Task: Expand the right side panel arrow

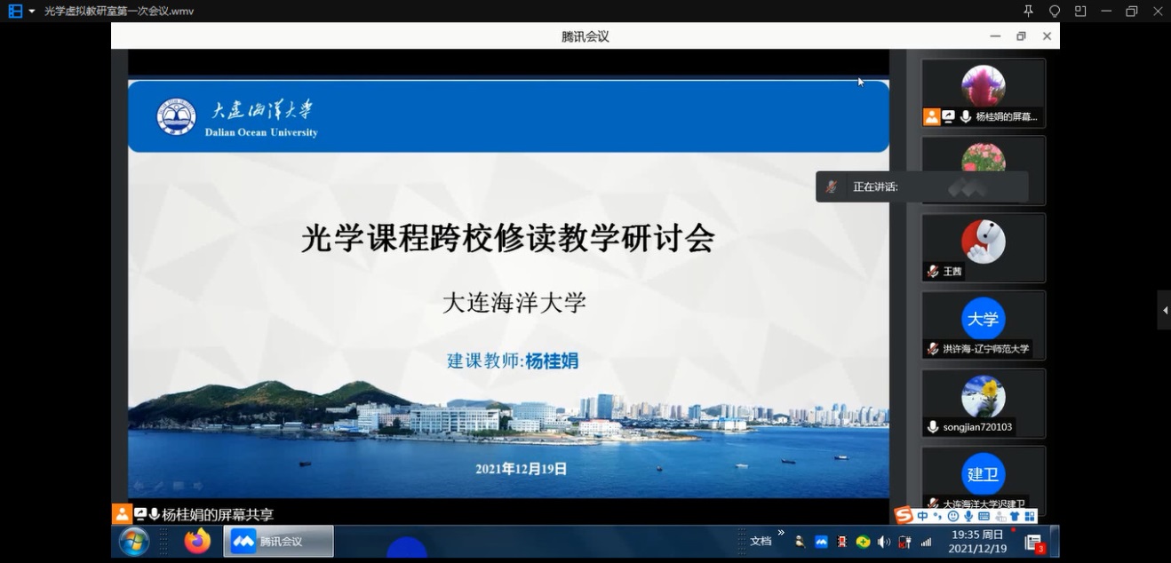Action: click(x=1164, y=310)
